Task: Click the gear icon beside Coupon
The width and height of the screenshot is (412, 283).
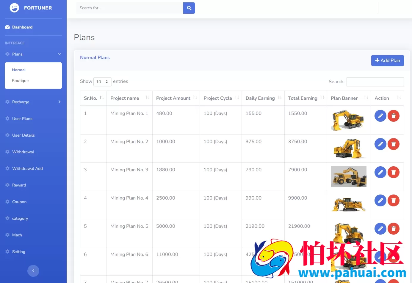Action: point(7,202)
